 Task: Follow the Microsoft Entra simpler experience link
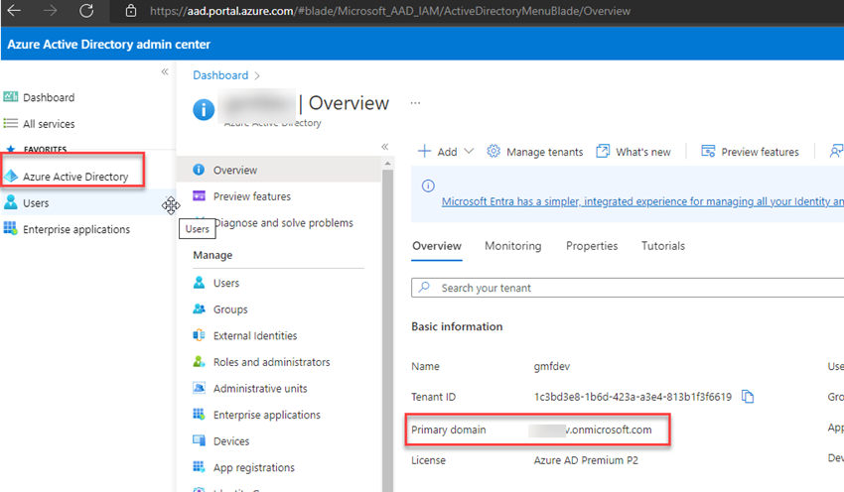click(x=642, y=201)
